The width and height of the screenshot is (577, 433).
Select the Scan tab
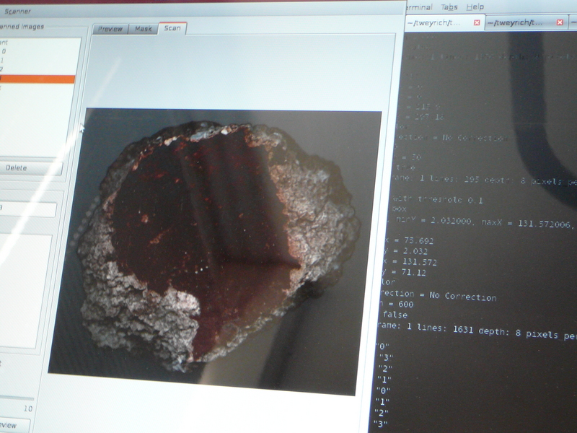pos(172,28)
